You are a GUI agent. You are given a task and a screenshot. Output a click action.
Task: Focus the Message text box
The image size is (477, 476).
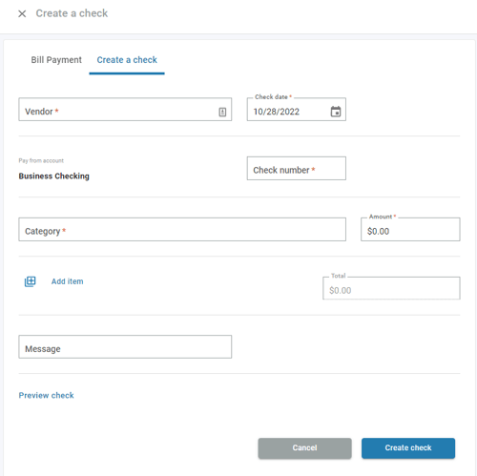(125, 346)
